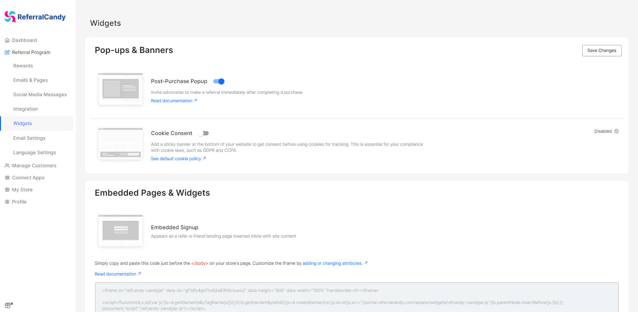This screenshot has width=638, height=312.
Task: Click the ReferralCandy logo
Action: pos(35,16)
